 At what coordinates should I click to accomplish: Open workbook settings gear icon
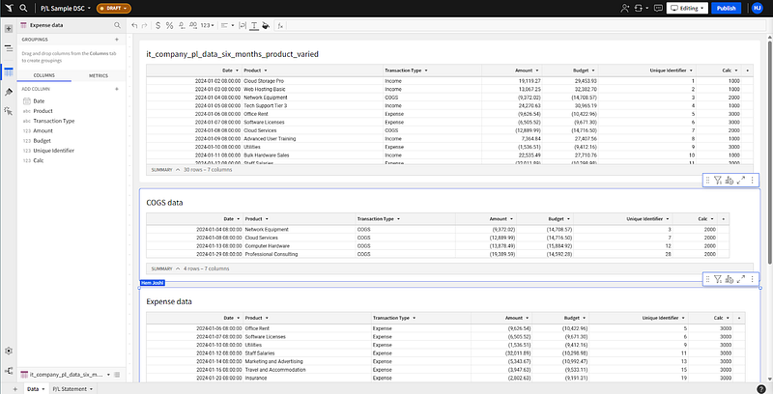[9, 352]
